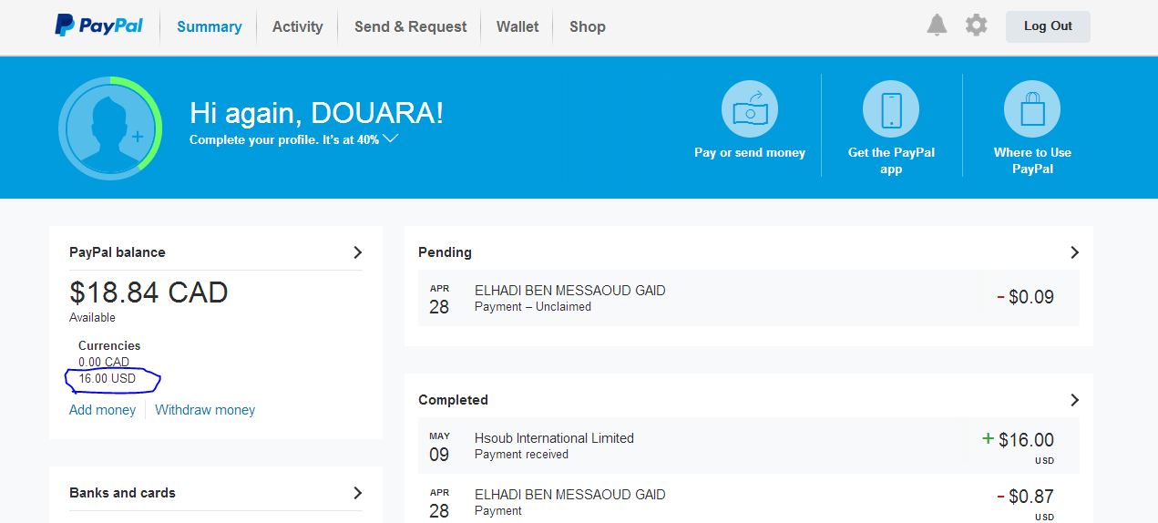This screenshot has width=1158, height=523.
Task: Click the Where to Use PayPal bag icon
Action: [1032, 108]
